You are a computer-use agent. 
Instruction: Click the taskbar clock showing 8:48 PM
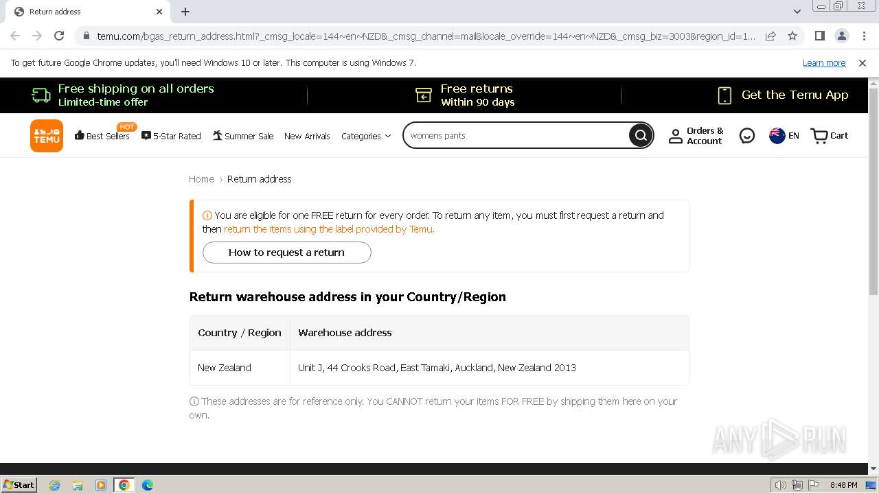(843, 485)
